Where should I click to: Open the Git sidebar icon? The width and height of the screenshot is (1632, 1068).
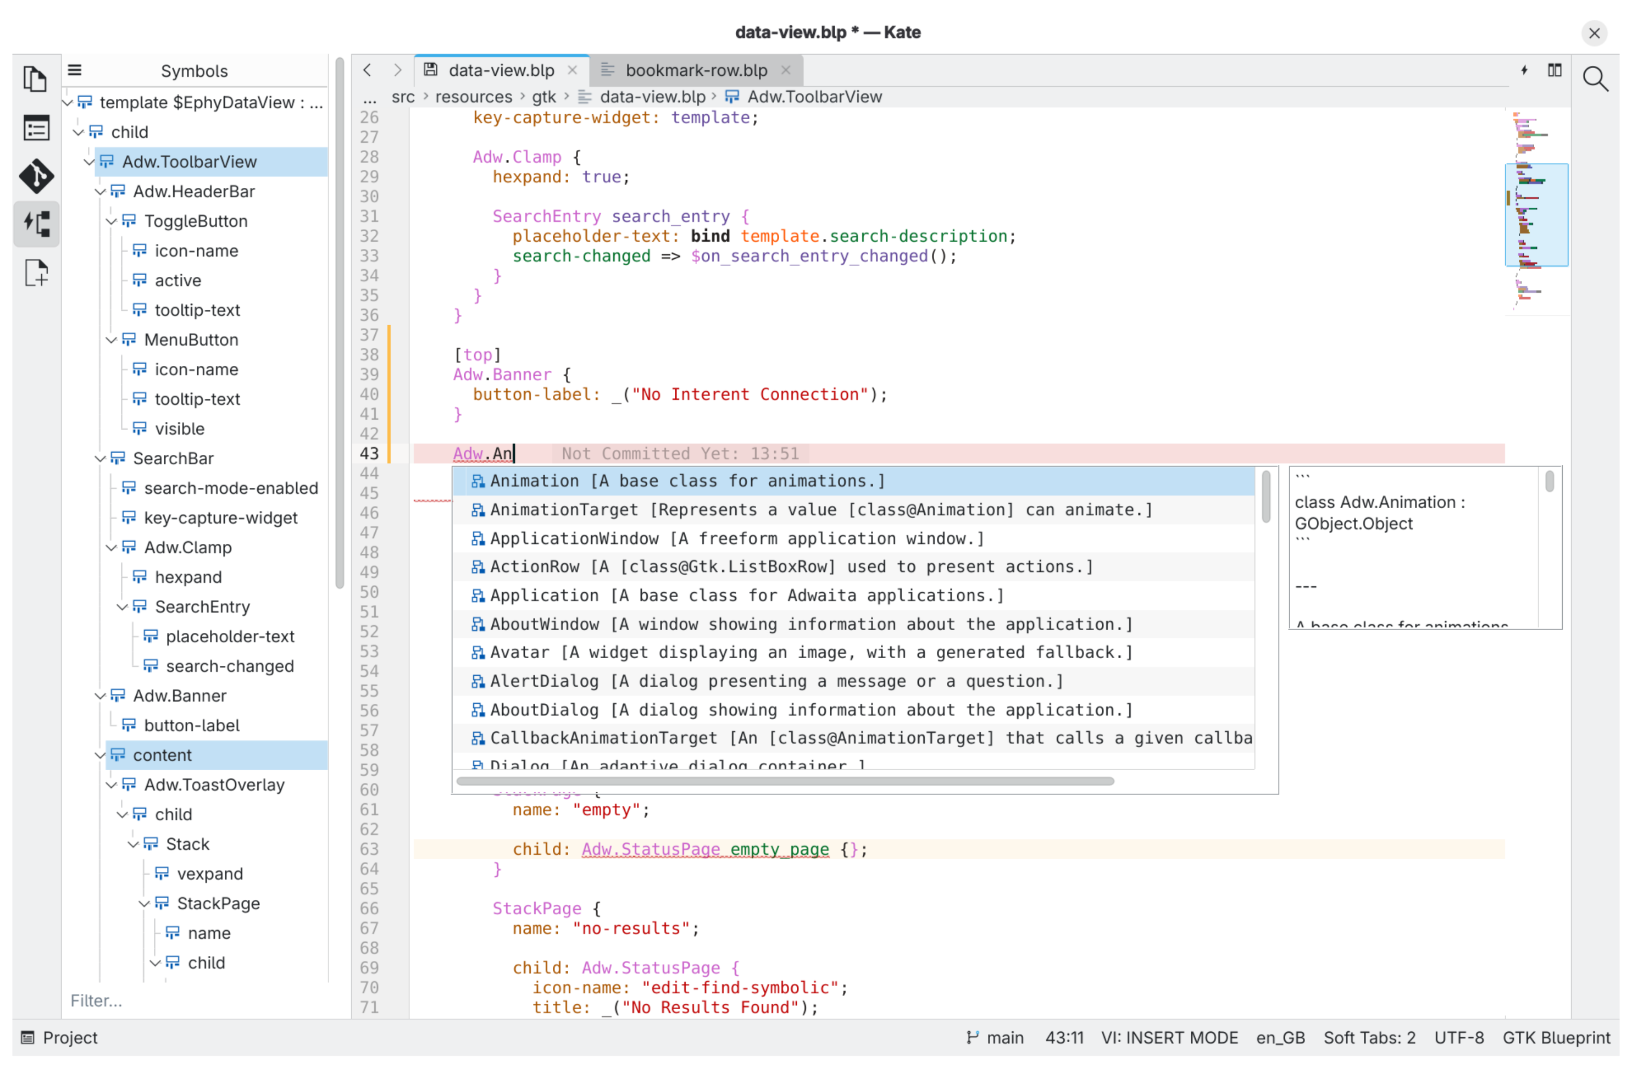coord(36,176)
